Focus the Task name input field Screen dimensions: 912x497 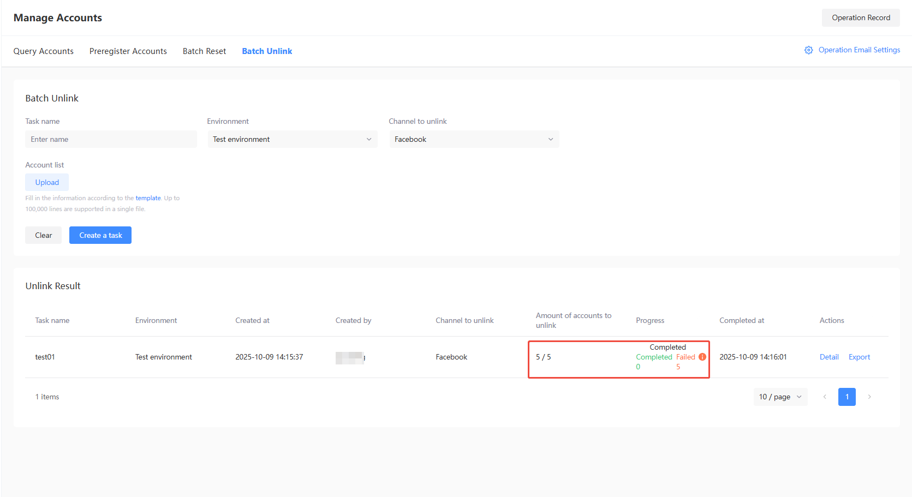pyautogui.click(x=111, y=139)
